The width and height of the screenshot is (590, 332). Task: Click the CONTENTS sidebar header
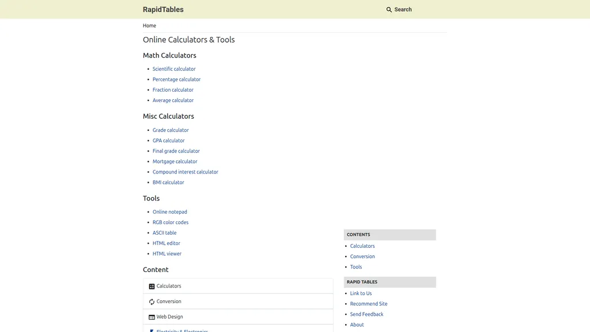[390, 235]
